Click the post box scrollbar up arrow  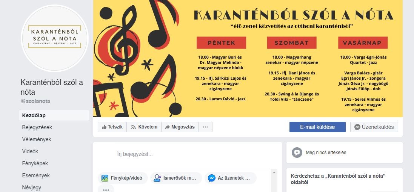coord(274,172)
